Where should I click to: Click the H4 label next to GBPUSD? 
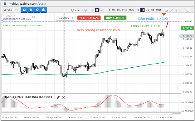point(16,10)
